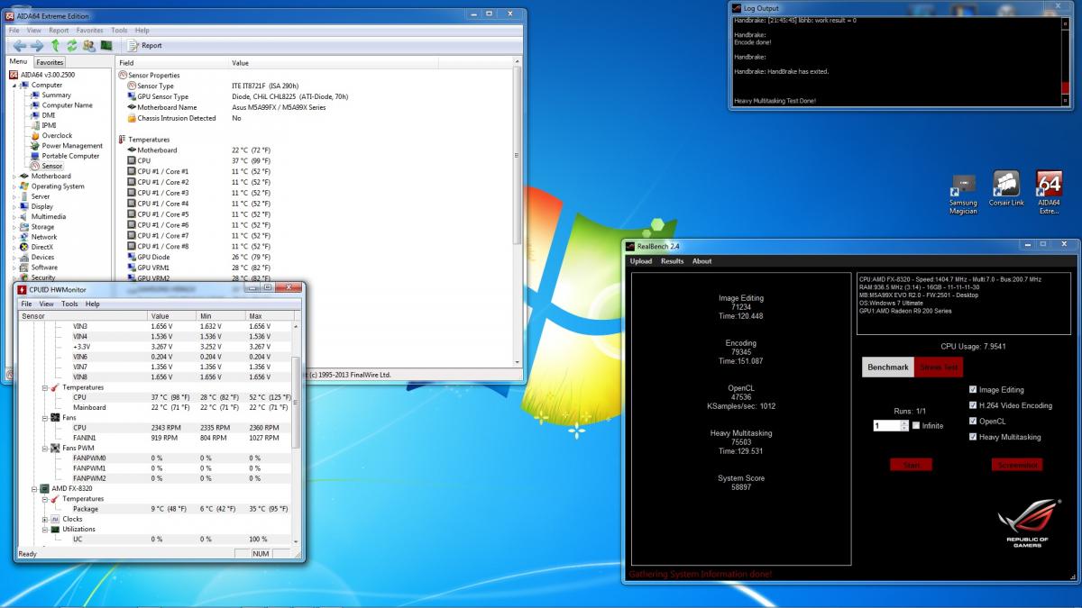
Task: Click the green monitor icon in AIDA64 toolbar
Action: (105, 45)
